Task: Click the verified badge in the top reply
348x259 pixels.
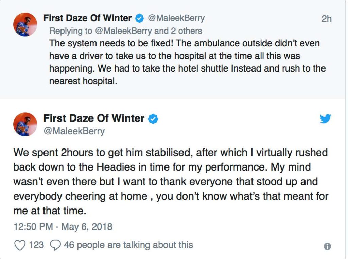Action: point(139,18)
